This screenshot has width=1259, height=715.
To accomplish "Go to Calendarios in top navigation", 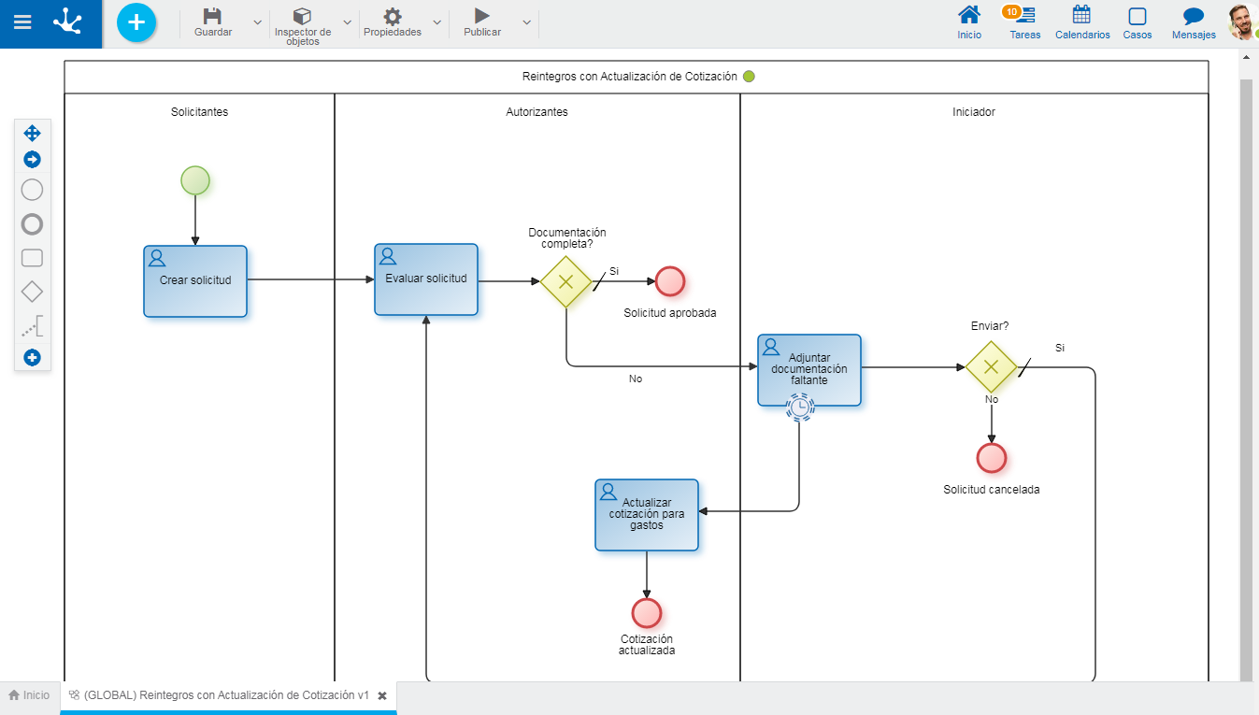I will 1082,22.
